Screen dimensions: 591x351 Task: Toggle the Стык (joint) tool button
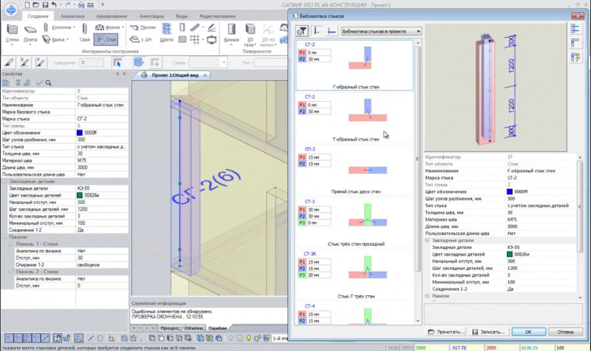(x=106, y=40)
